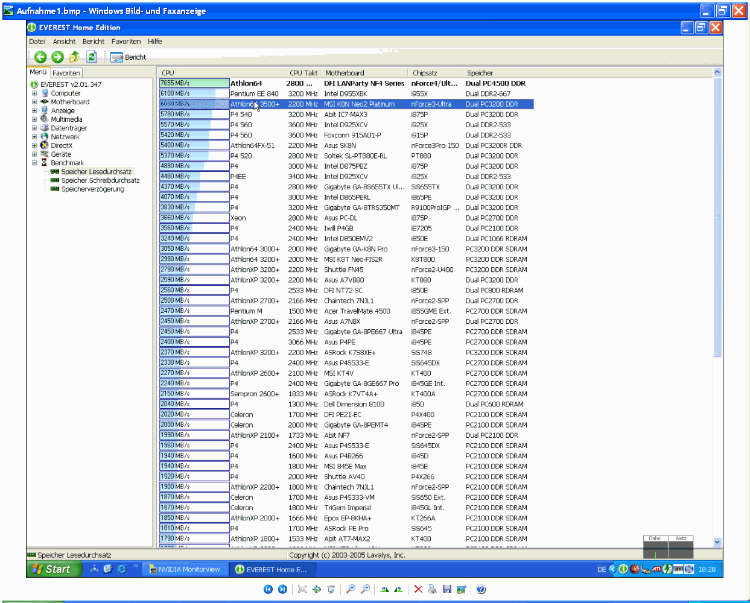Click Print icon in picture viewer
Image resolution: width=750 pixels, height=603 pixels.
[433, 589]
